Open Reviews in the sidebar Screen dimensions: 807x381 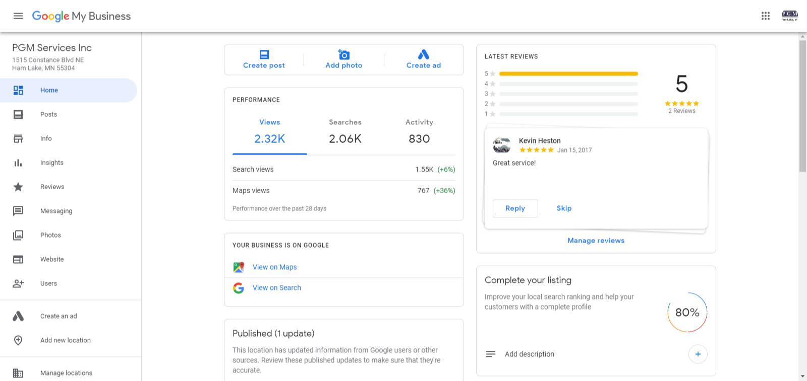52,187
